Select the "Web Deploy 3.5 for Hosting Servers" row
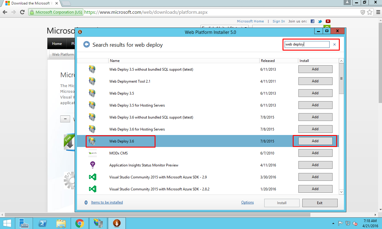The height and width of the screenshot is (229, 382). pos(208,105)
